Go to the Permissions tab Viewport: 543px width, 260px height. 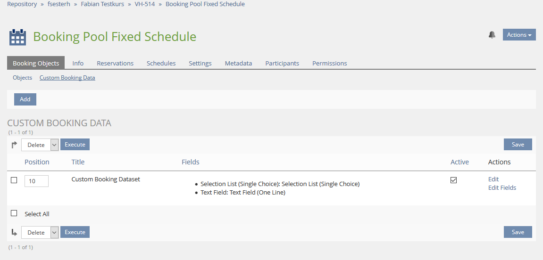coord(329,63)
